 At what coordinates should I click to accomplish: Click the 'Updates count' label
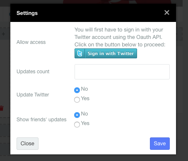coord(33,72)
